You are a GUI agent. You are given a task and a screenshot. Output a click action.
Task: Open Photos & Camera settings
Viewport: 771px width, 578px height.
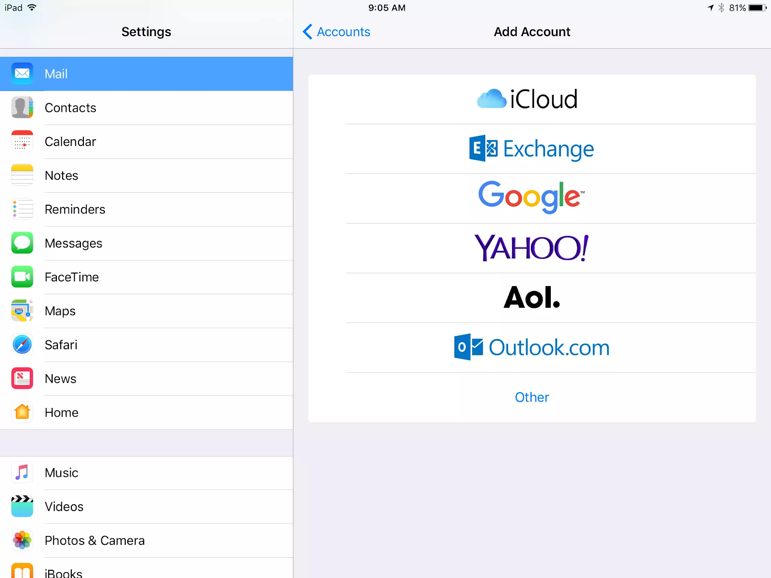point(146,540)
